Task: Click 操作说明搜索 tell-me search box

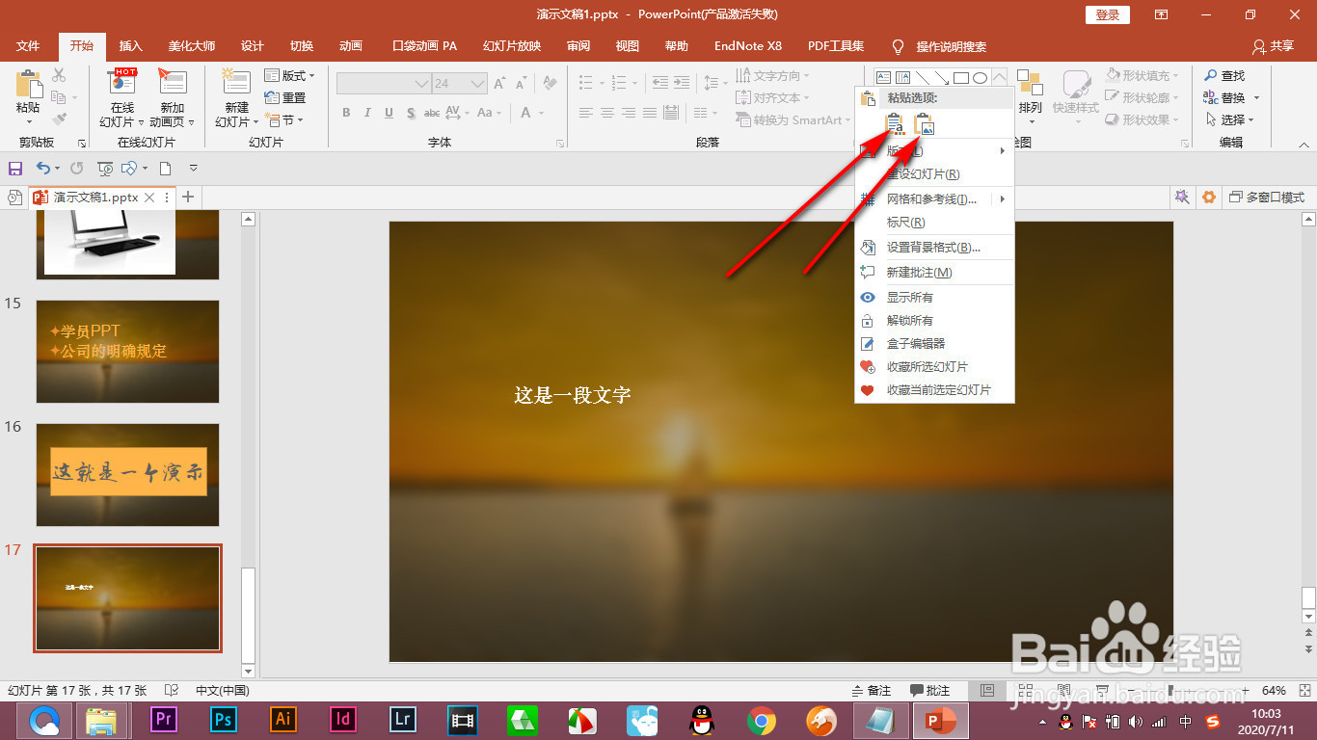Action: (x=951, y=45)
